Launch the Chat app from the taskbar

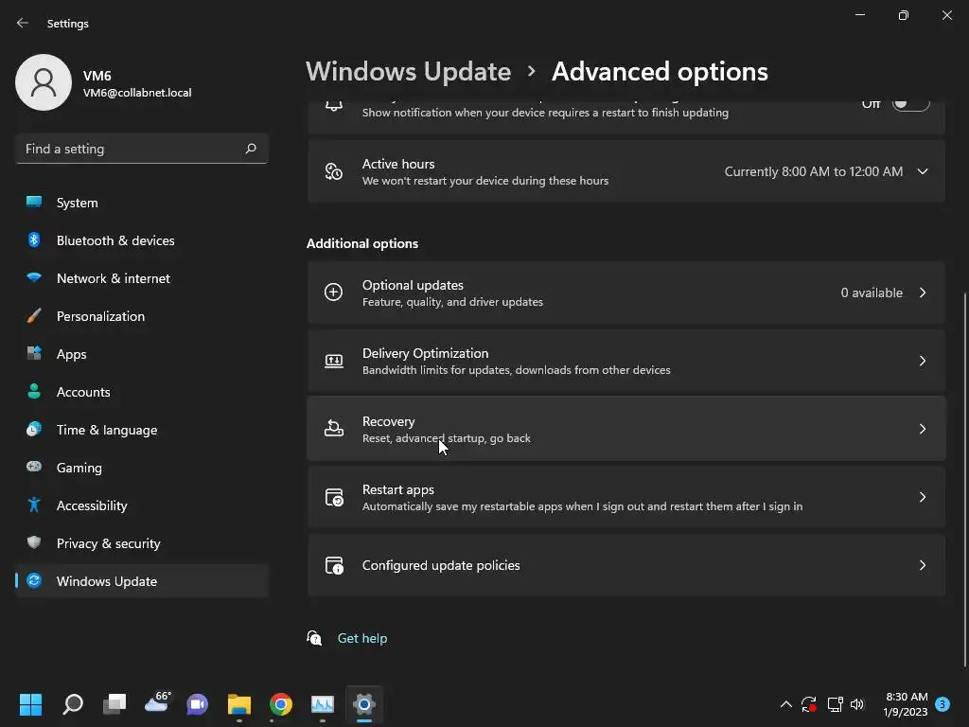(198, 704)
